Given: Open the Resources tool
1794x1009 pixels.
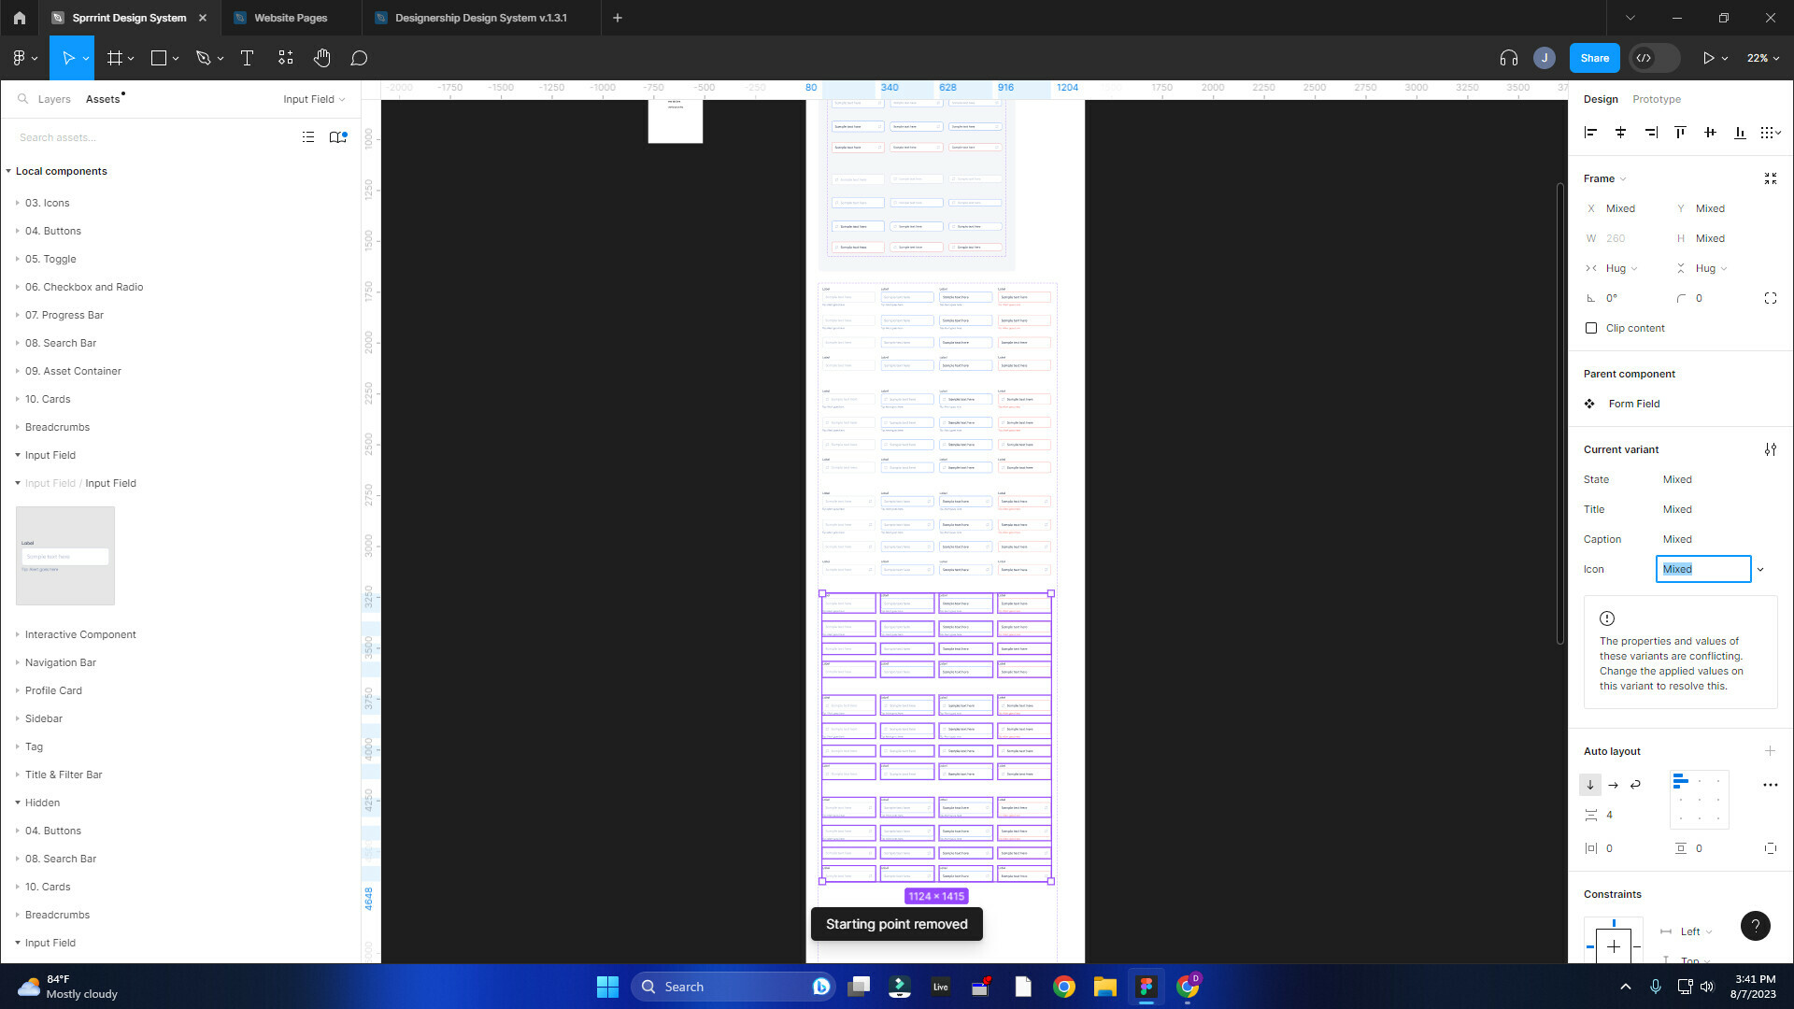Looking at the screenshot, I should coord(285,58).
